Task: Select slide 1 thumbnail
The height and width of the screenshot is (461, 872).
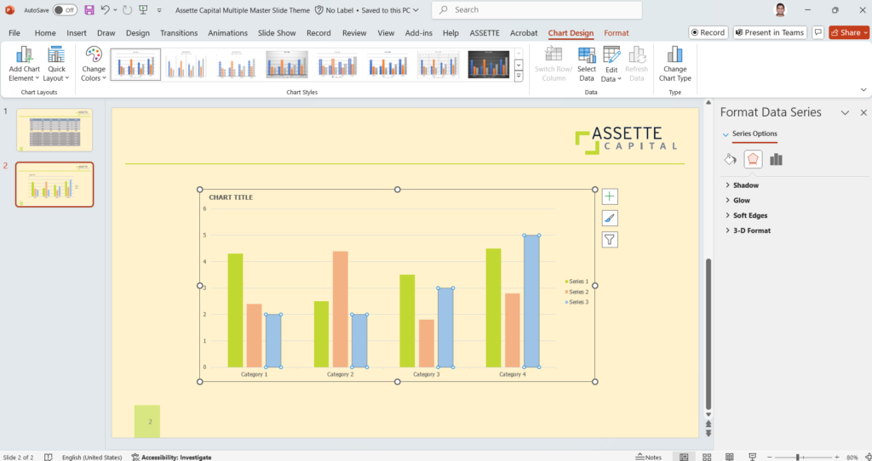Action: pos(54,129)
